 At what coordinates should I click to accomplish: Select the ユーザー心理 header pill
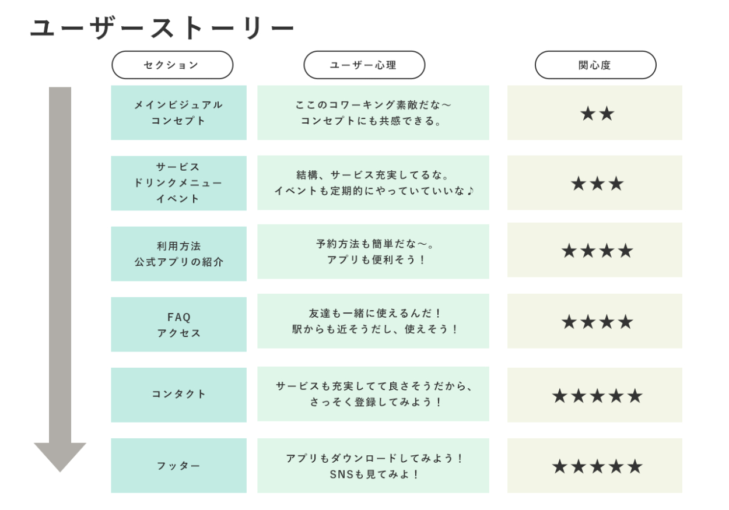pos(364,65)
